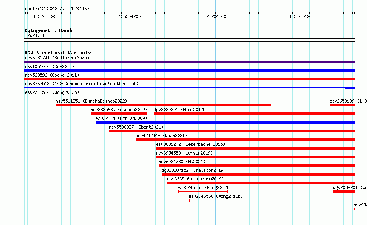
Task: Open the esv2659189 variant label
Action: coord(348,101)
